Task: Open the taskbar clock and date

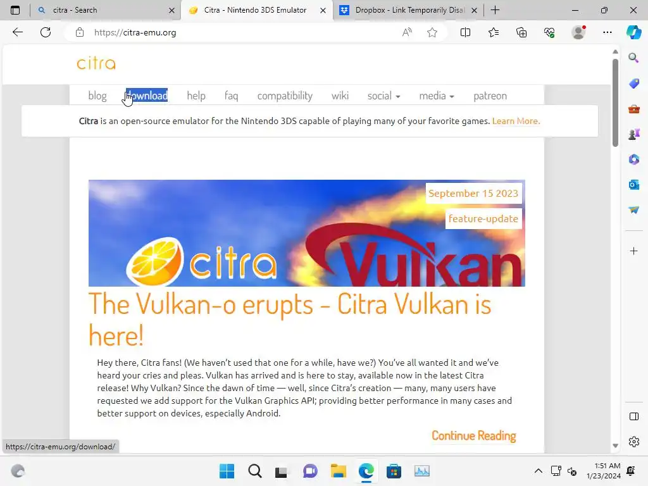Action: 603,471
